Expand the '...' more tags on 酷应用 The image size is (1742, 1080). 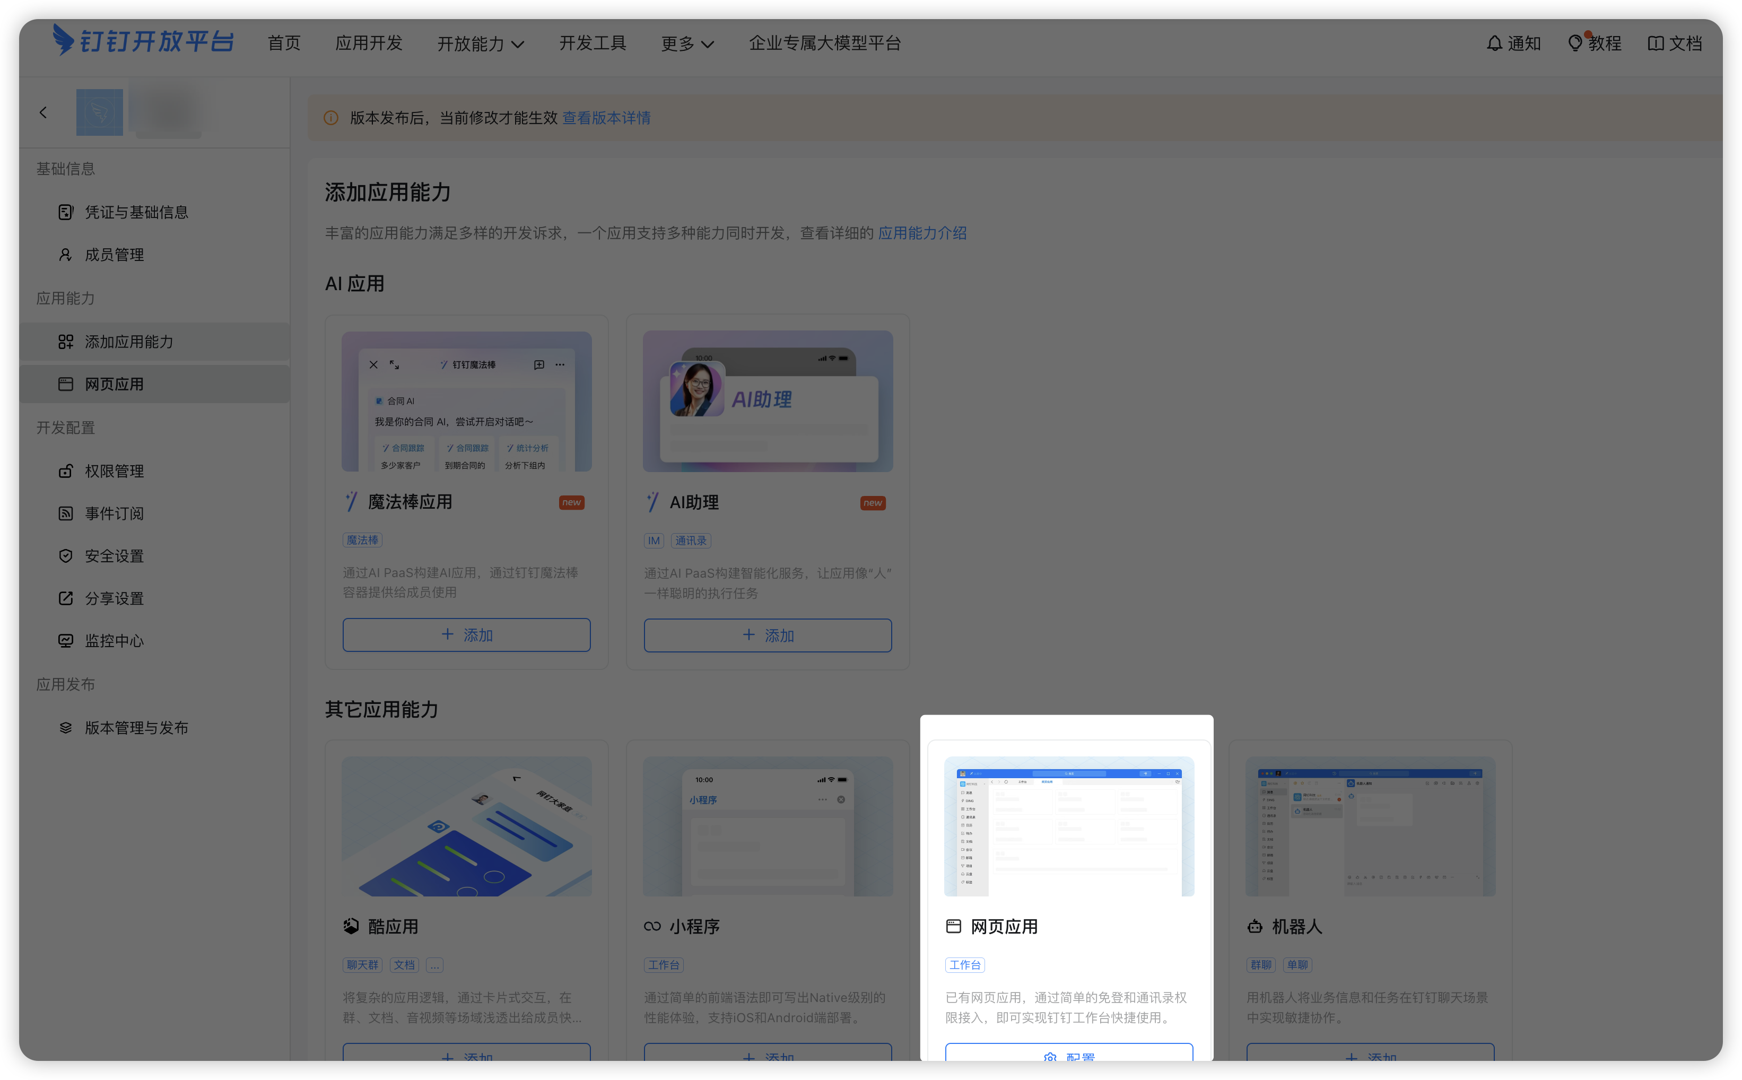click(x=434, y=965)
